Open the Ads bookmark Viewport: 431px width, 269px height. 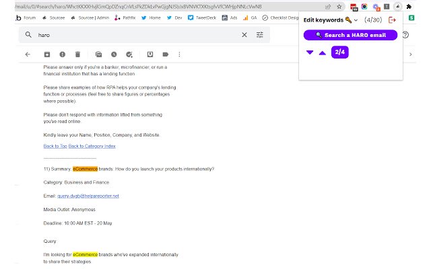pos(230,18)
